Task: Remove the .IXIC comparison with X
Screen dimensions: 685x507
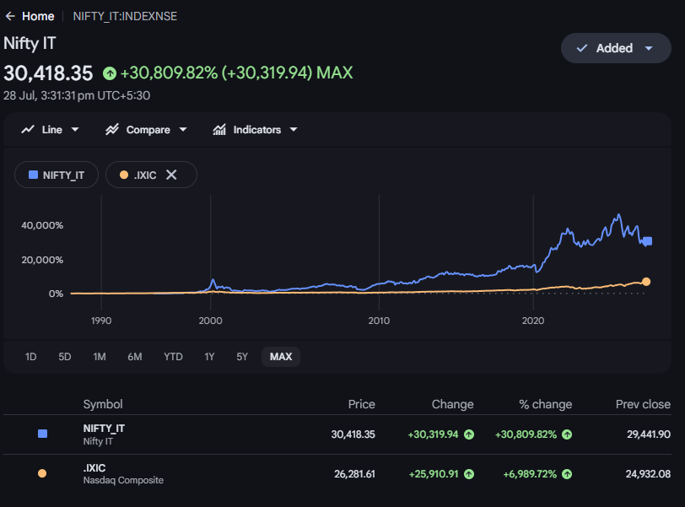Action: [x=172, y=175]
